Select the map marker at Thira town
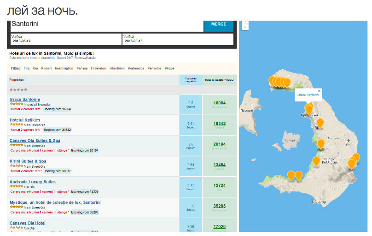 [x=320, y=124]
